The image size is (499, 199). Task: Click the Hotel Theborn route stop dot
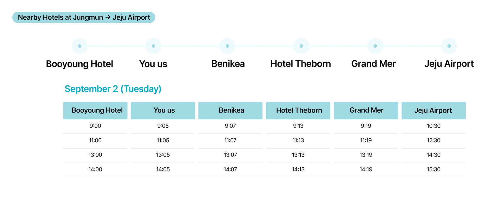301,46
